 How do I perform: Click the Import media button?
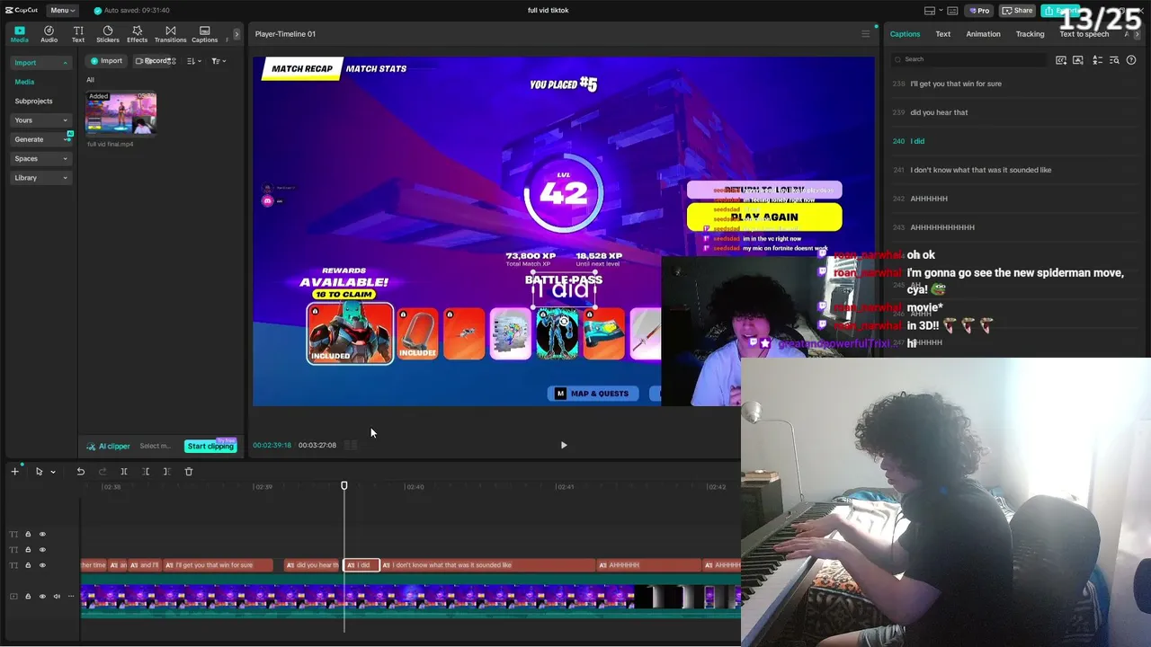click(x=106, y=61)
